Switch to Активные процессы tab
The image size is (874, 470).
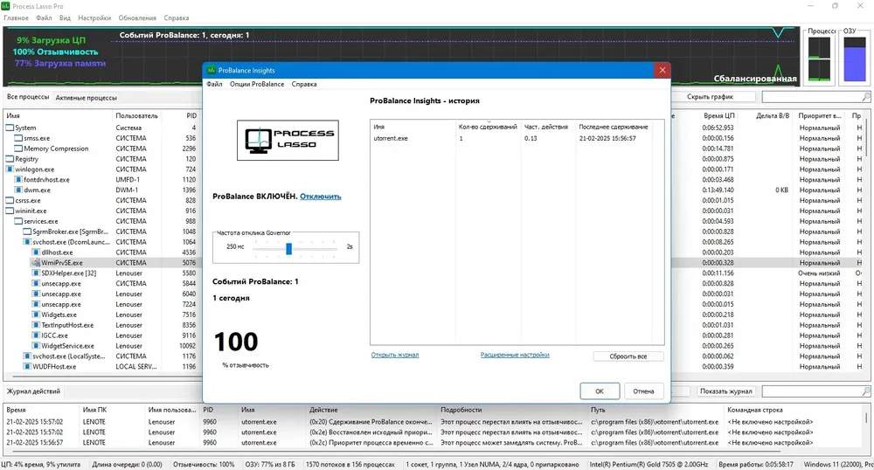point(87,98)
